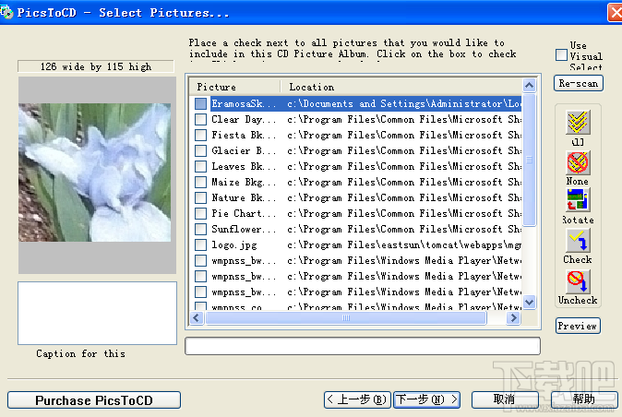This screenshot has width=622, height=417.
Task: Tick the Pie Chart picture checkbox
Action: (x=201, y=213)
